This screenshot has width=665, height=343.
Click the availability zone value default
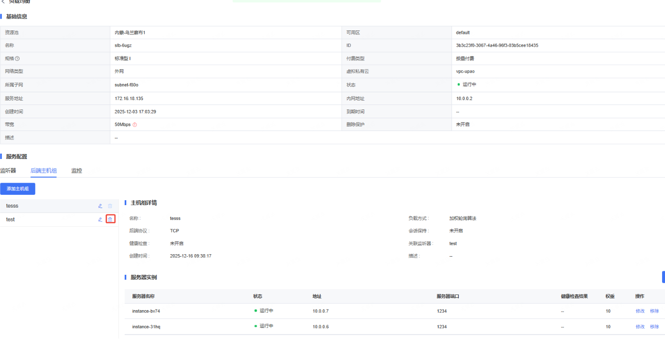point(463,32)
